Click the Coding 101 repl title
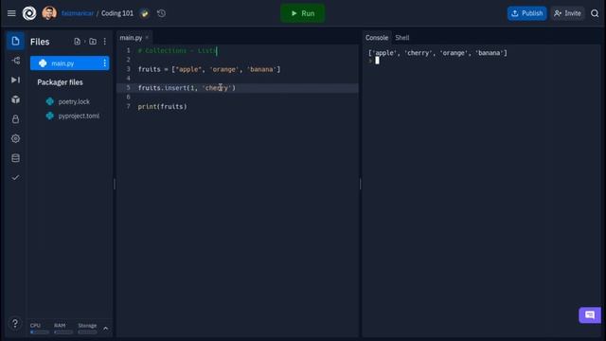606x341 pixels. (117, 13)
